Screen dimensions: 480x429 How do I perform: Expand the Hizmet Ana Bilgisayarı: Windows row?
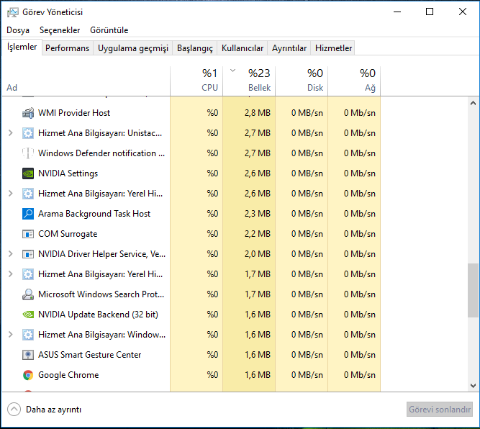pos(10,335)
